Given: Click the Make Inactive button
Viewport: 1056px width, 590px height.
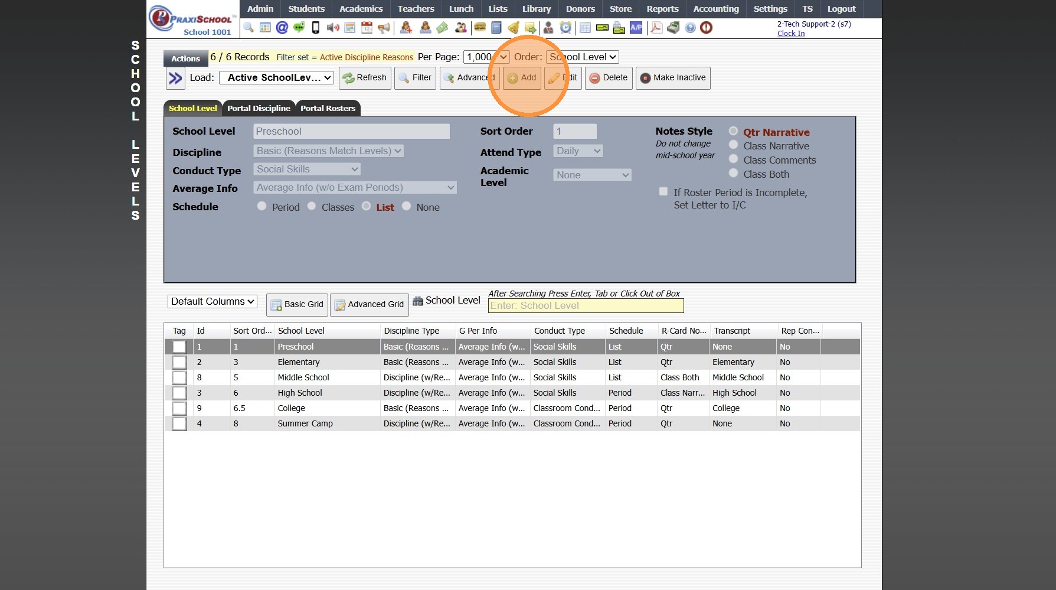Looking at the screenshot, I should point(673,78).
